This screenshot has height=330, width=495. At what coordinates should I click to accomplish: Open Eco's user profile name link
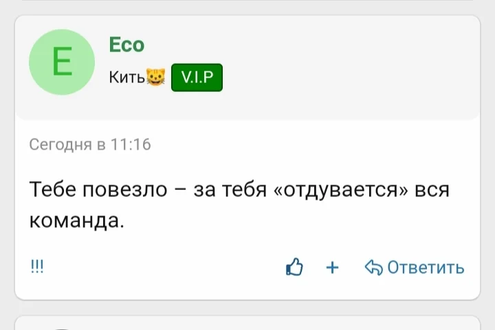[126, 45]
